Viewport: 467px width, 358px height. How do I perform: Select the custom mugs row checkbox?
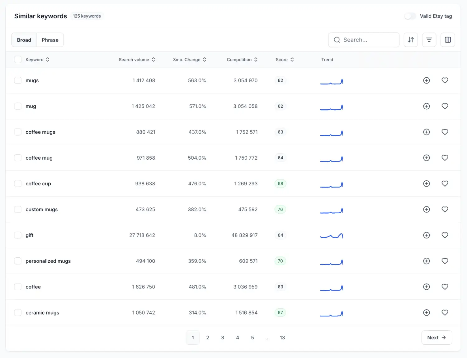[18, 209]
